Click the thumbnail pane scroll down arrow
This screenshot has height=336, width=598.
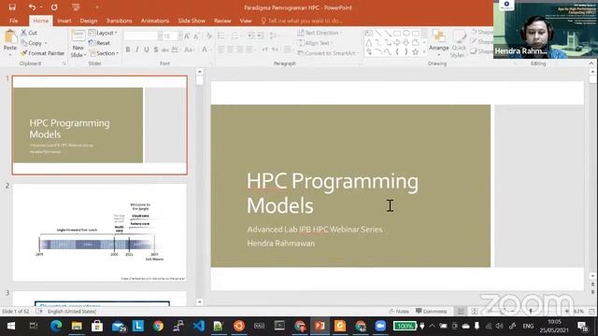[x=199, y=301]
